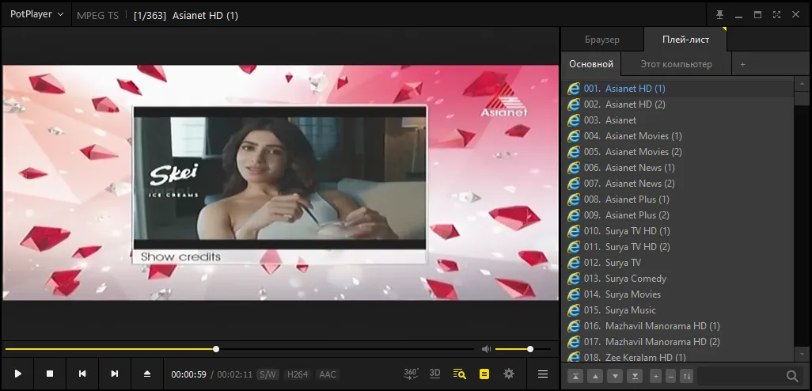Switch to the Браузер tab

(x=602, y=40)
